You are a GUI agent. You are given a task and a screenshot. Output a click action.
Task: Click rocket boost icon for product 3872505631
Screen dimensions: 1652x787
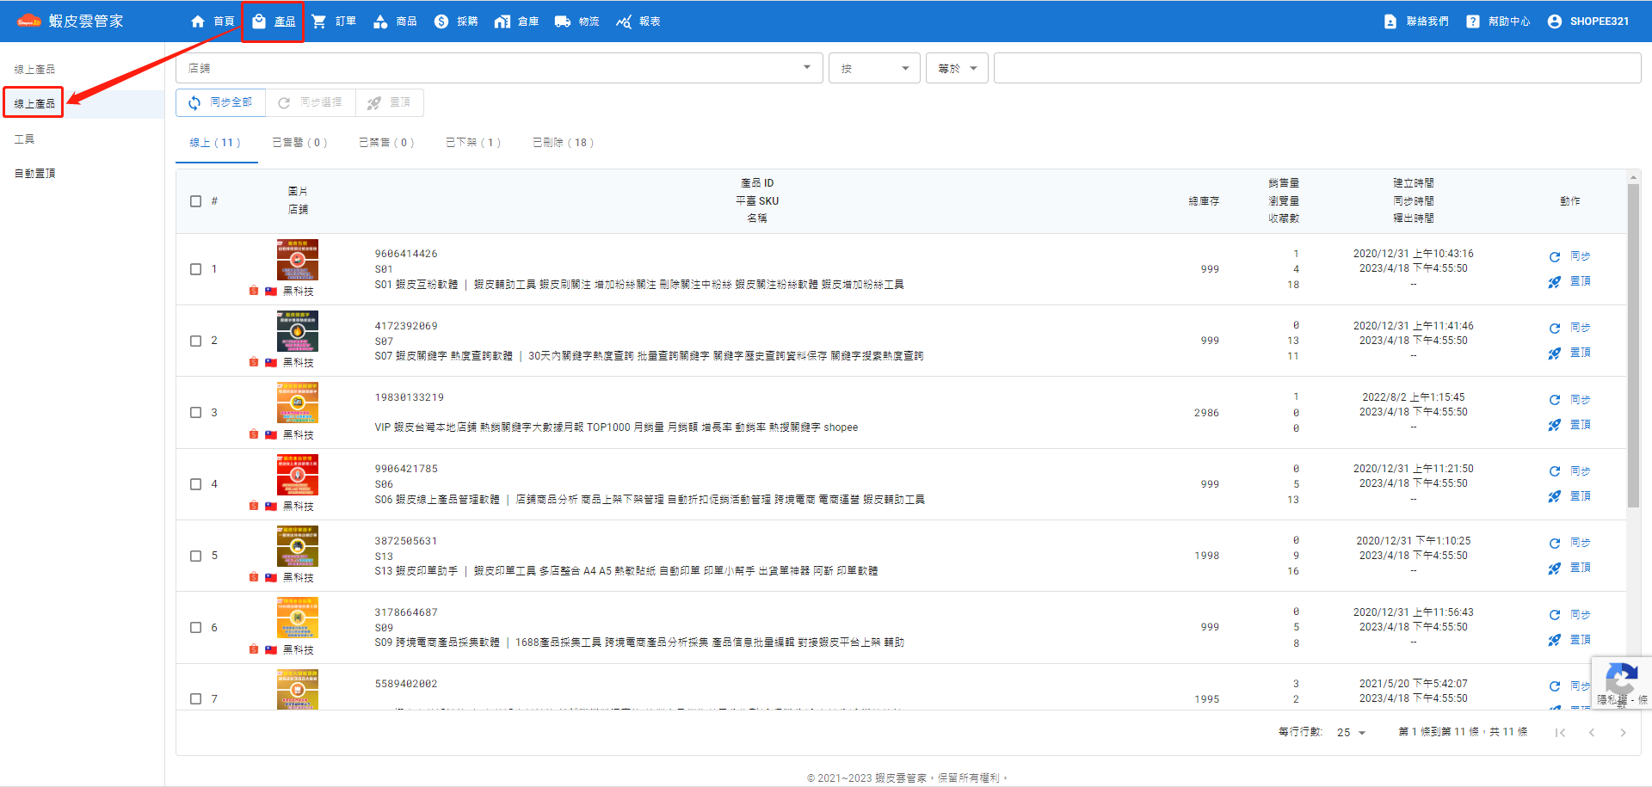click(x=1555, y=569)
